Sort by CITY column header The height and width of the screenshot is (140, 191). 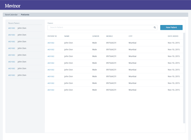point(131,36)
